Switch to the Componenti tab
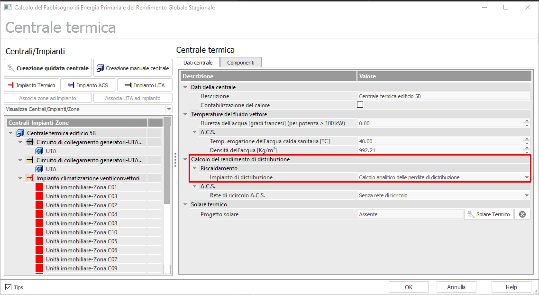Image resolution: width=539 pixels, height=295 pixels. click(241, 63)
